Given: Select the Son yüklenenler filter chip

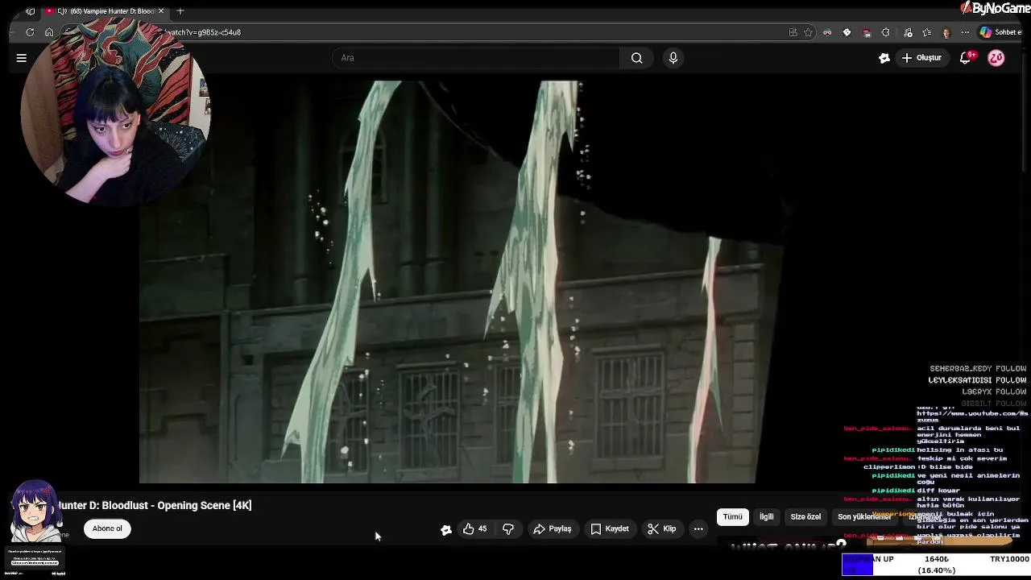Looking at the screenshot, I should pos(864,516).
